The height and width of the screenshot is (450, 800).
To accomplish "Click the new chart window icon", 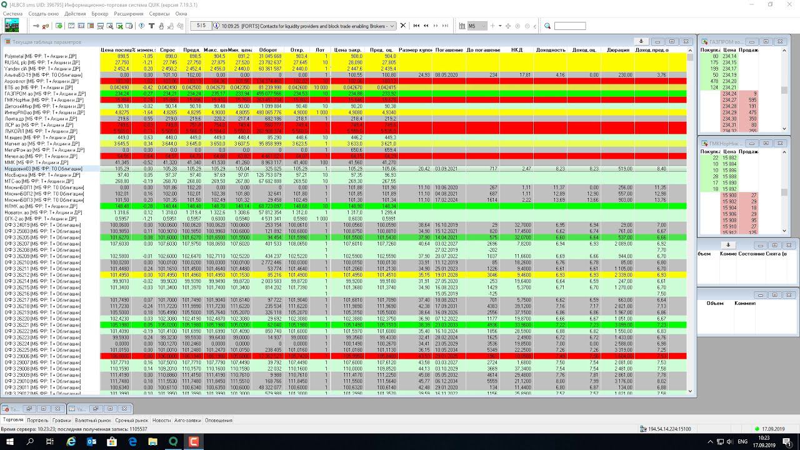I will (71, 26).
